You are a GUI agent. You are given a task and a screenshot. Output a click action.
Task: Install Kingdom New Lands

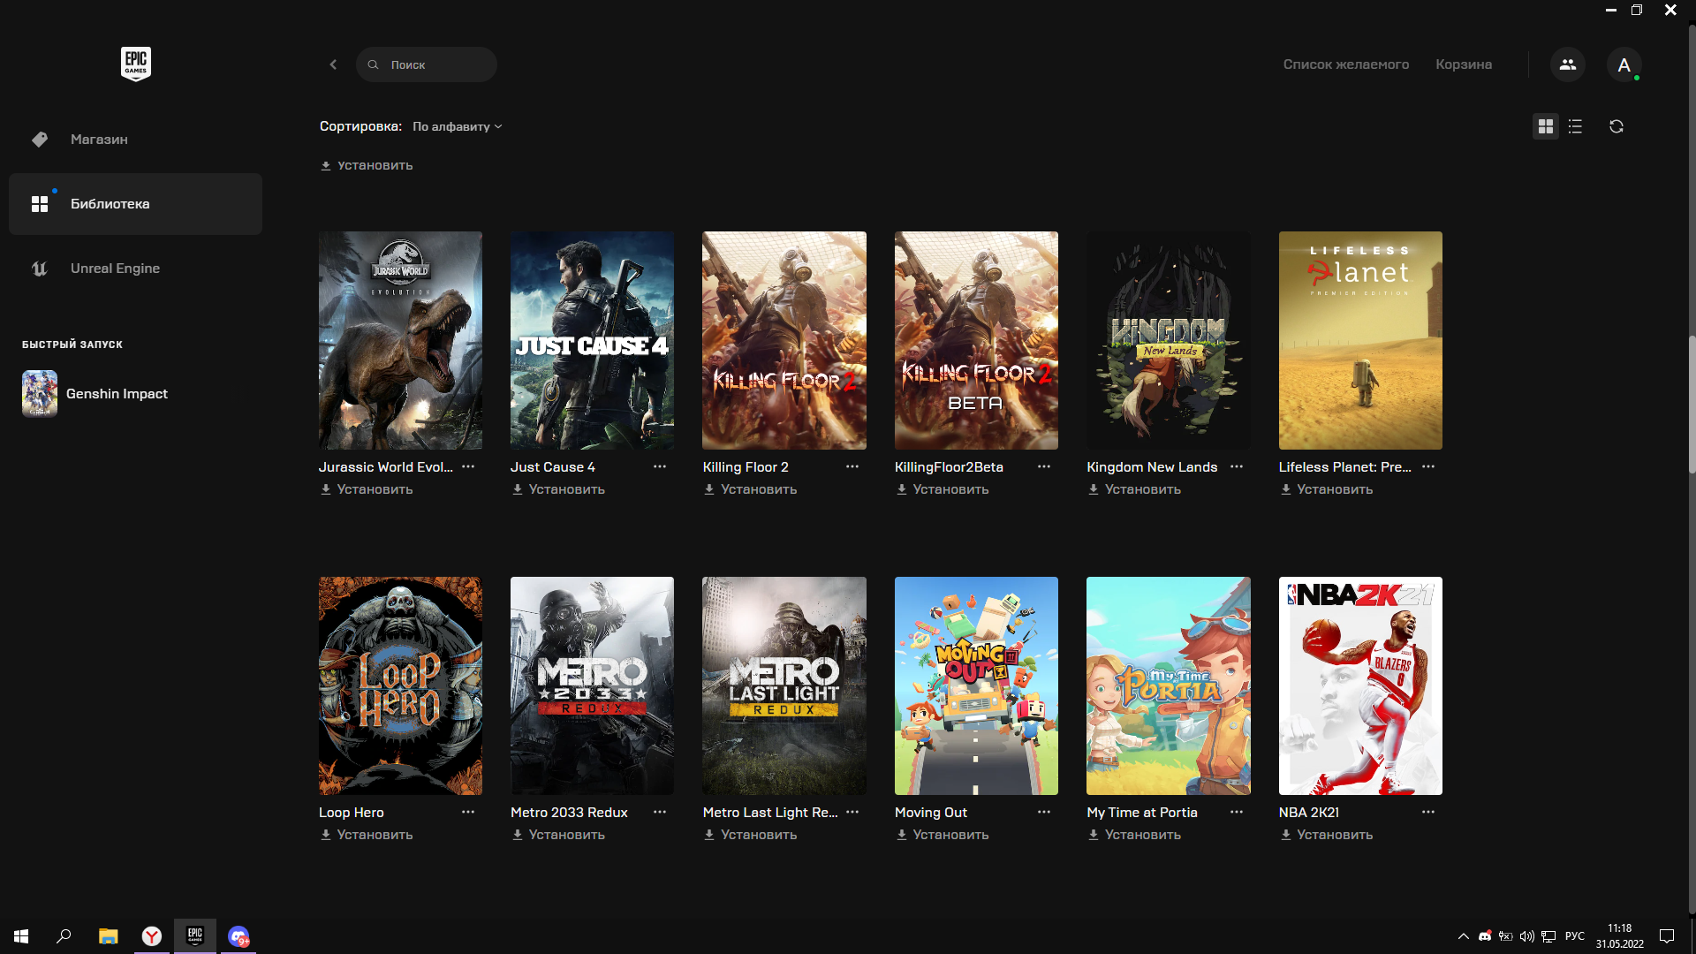(1134, 489)
